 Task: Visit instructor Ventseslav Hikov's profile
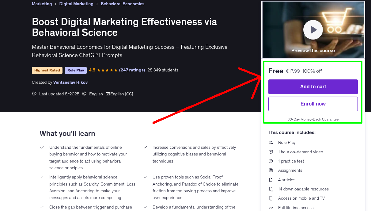click(x=70, y=82)
